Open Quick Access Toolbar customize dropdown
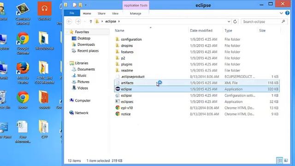This screenshot has width=295, height=166. tap(86, 5)
